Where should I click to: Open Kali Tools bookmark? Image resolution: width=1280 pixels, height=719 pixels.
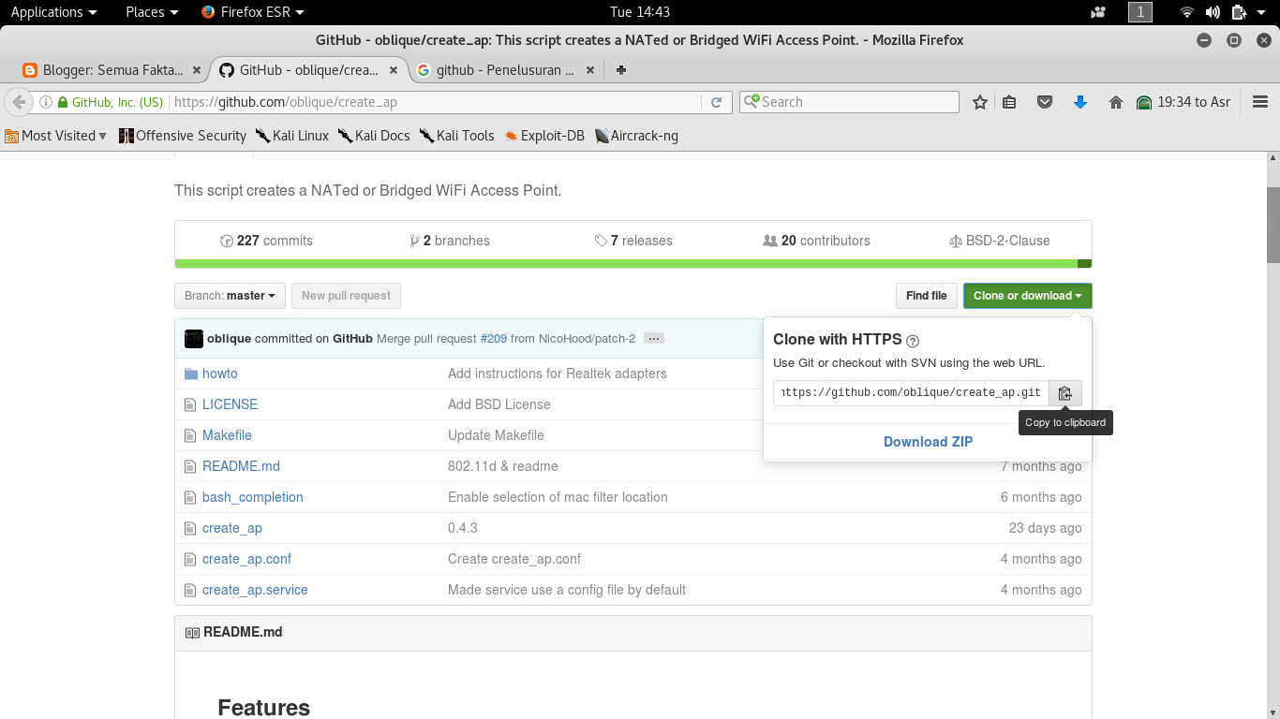tap(456, 136)
